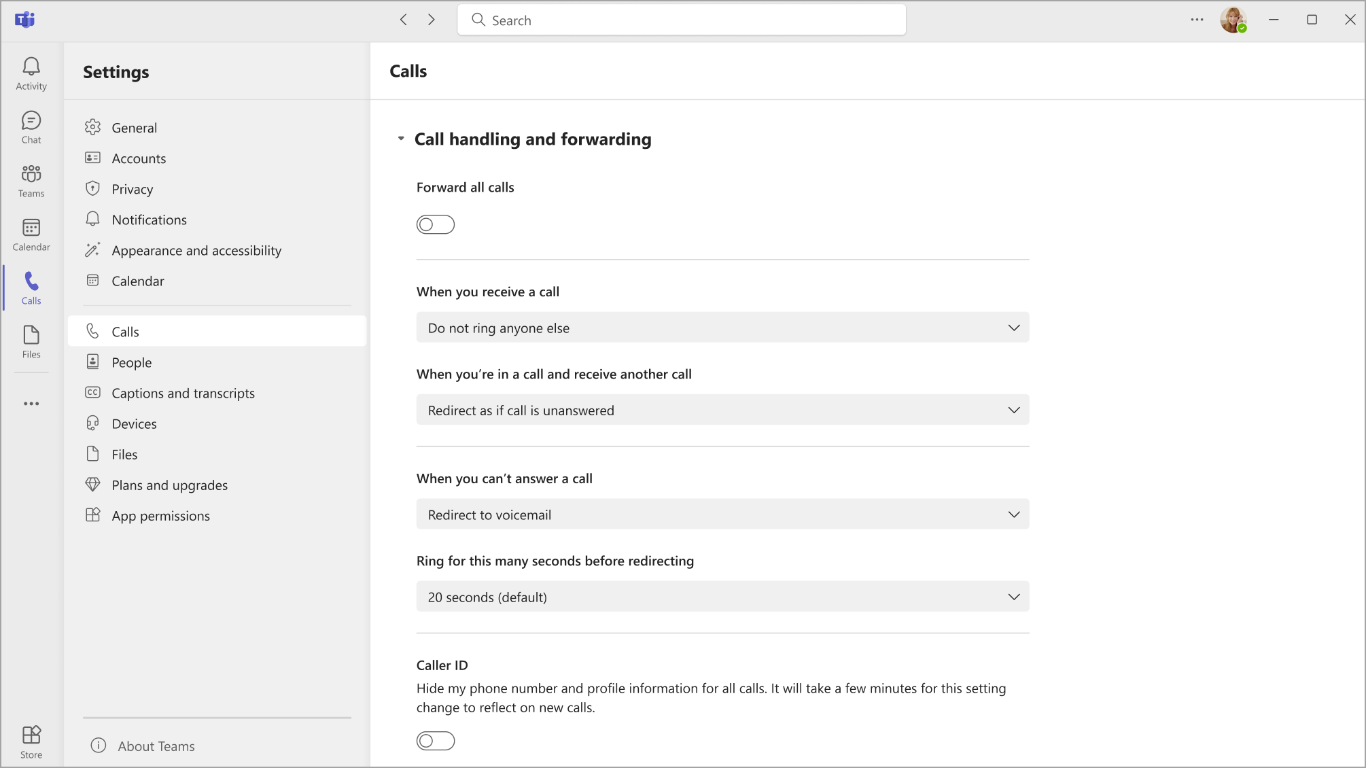Toggle Call handling section expander
The image size is (1366, 768).
[x=400, y=139]
